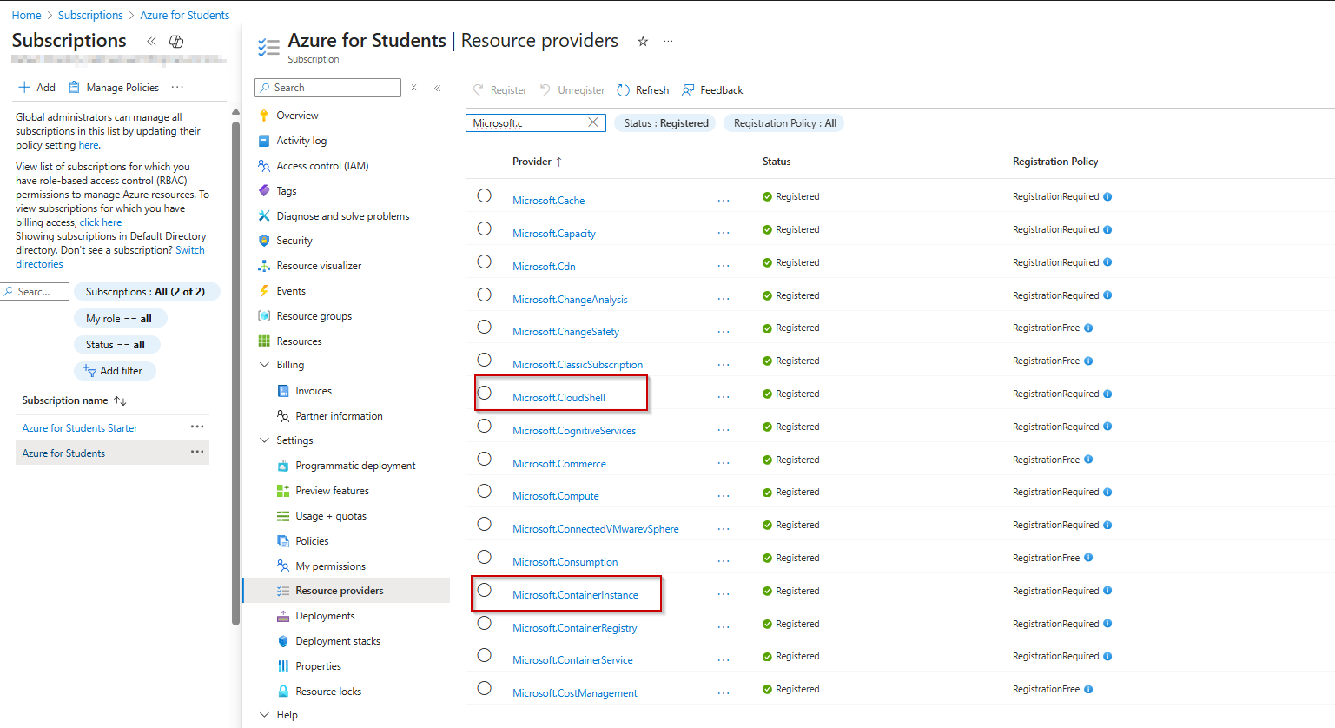Open Registration Policy : All filter
Viewport: 1335px width, 728px height.
click(784, 123)
